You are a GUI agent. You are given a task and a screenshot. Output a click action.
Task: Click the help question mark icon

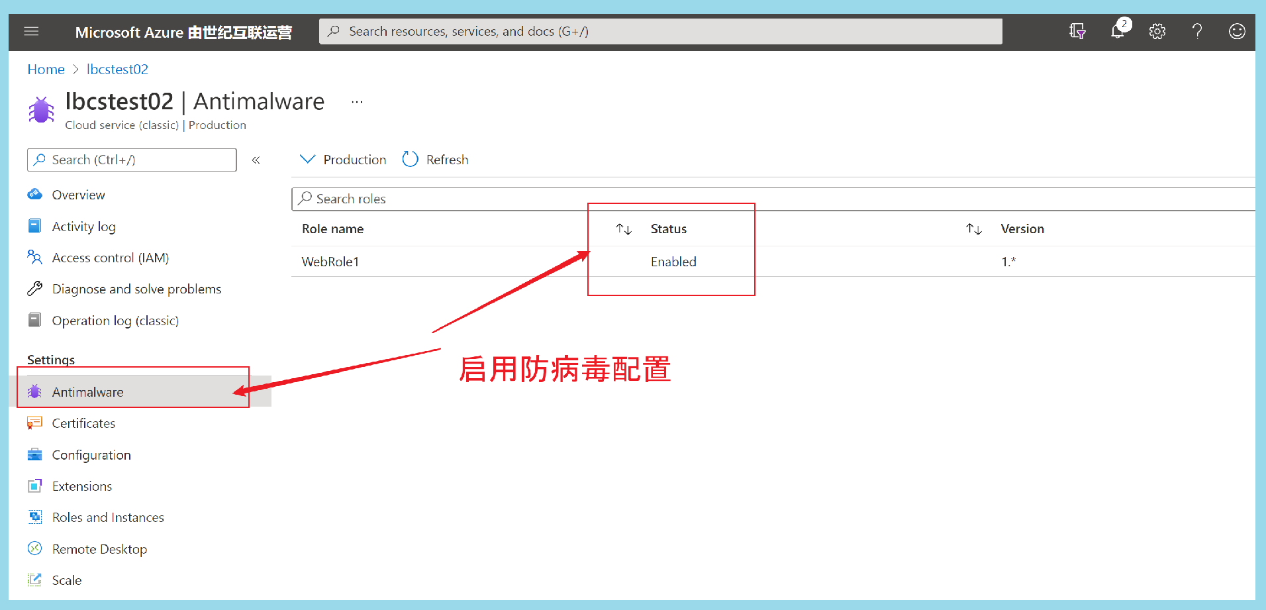[x=1196, y=31]
